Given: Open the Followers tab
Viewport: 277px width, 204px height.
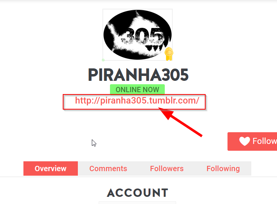Looking at the screenshot, I should (x=167, y=168).
